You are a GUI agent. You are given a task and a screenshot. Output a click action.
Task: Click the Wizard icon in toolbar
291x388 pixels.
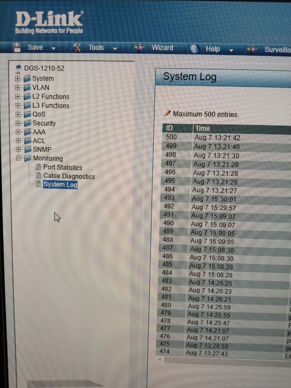[x=139, y=48]
